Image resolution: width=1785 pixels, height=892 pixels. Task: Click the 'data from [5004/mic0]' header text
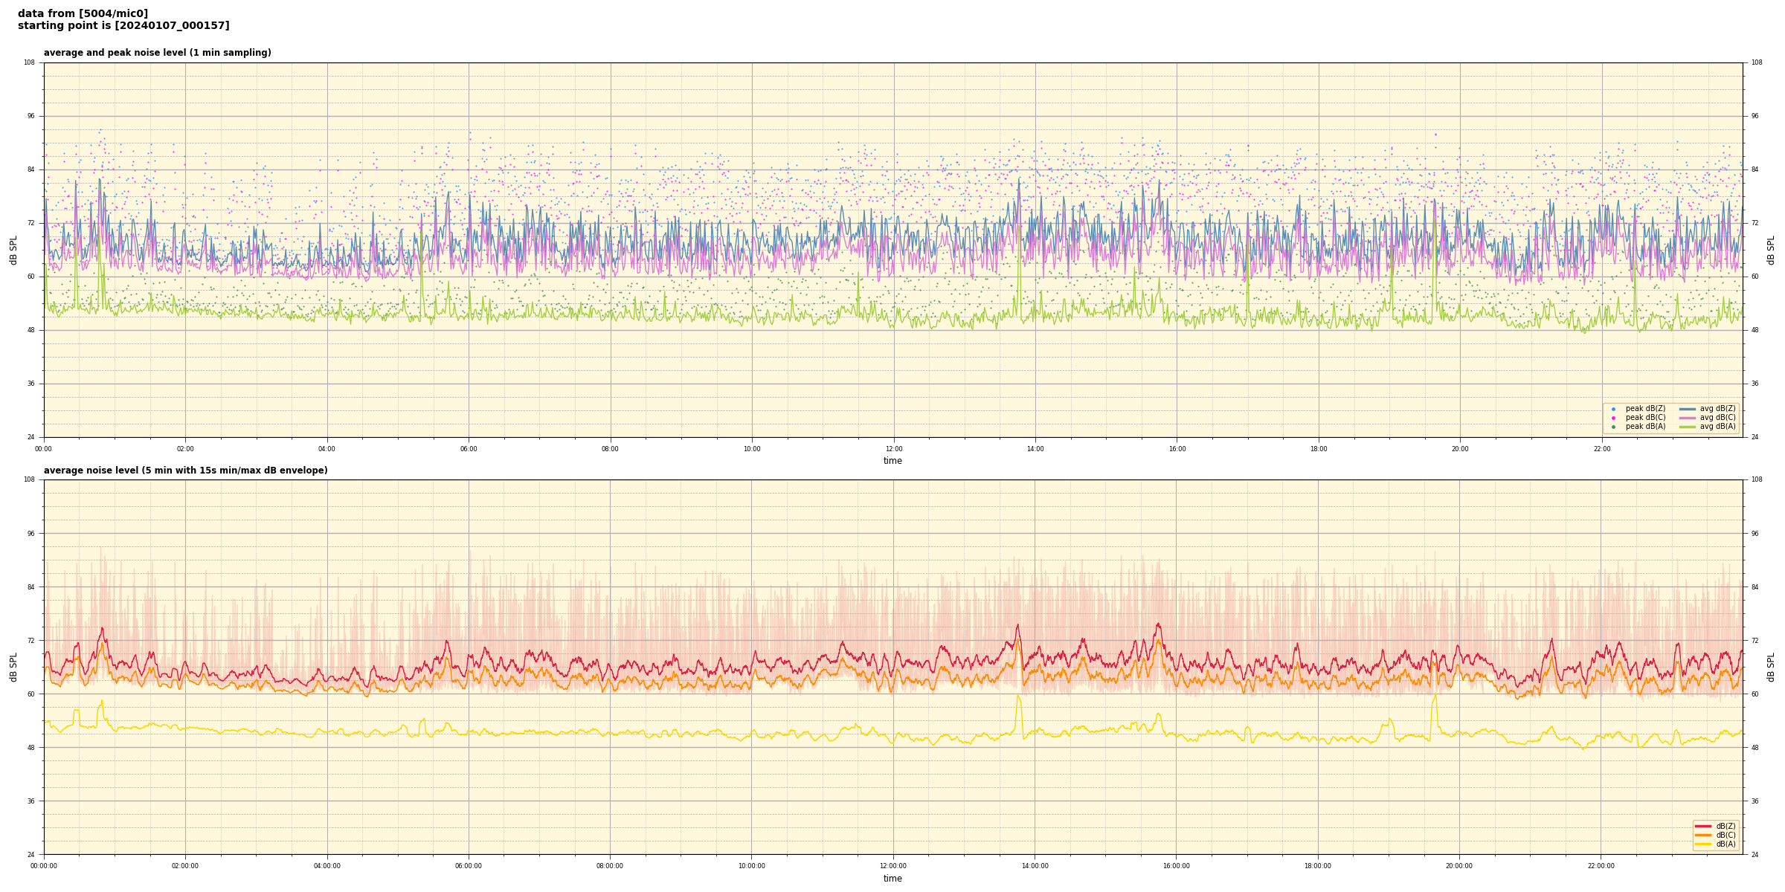(x=83, y=13)
